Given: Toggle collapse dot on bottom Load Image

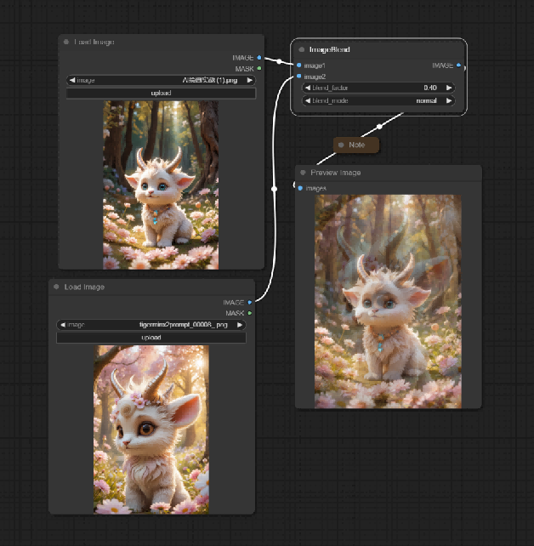Looking at the screenshot, I should (x=56, y=287).
